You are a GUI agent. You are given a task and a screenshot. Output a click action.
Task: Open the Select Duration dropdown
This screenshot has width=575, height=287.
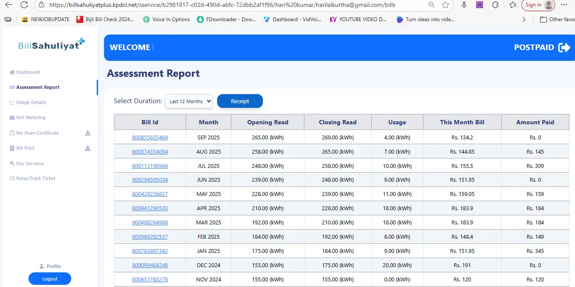click(189, 101)
